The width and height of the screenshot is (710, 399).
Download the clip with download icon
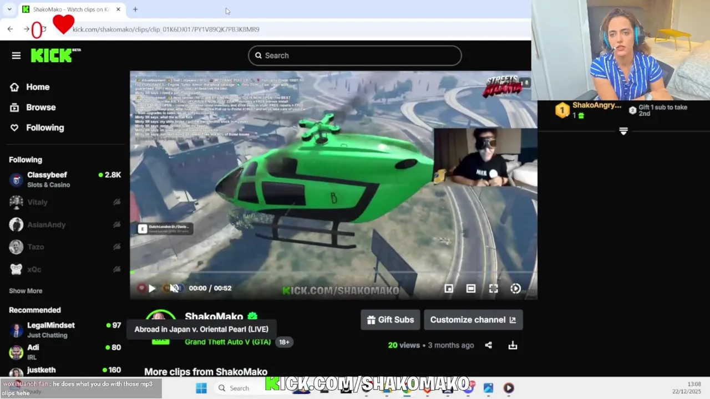click(513, 345)
